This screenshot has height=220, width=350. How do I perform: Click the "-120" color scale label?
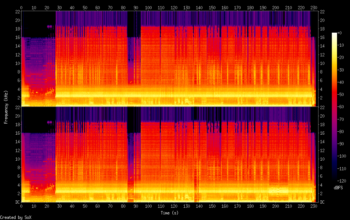tap(341, 181)
